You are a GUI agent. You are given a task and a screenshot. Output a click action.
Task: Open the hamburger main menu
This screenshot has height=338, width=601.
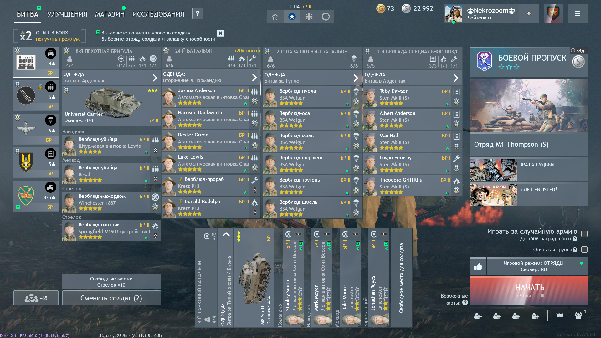point(578,13)
